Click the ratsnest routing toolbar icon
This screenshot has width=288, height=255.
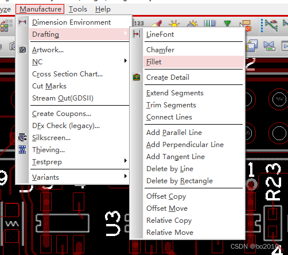[x=272, y=26]
